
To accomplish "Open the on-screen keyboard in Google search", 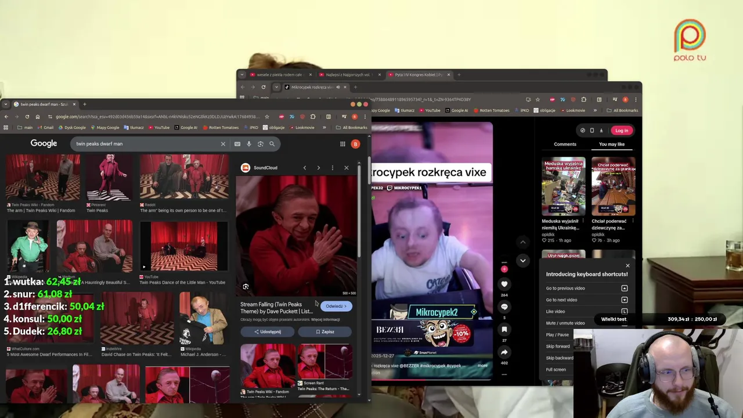I will tap(237, 144).
